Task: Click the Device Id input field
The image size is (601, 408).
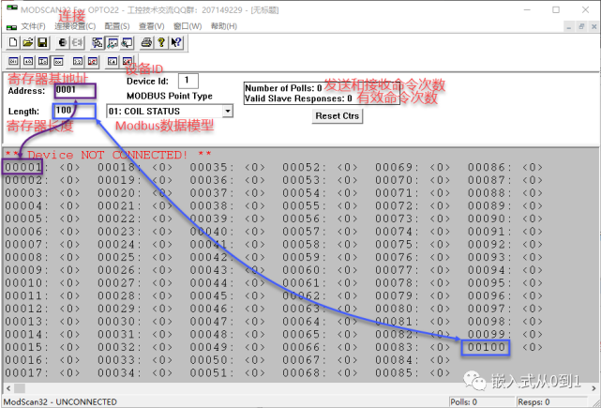Action: [188, 81]
